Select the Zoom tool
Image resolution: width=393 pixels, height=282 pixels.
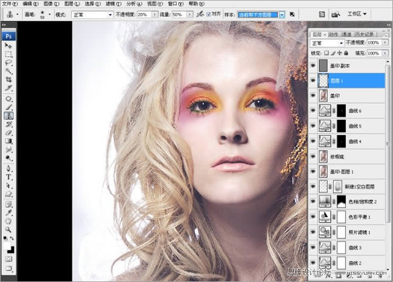pyautogui.click(x=8, y=229)
